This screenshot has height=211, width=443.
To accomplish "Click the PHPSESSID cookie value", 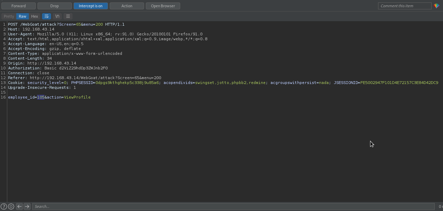I will (x=127, y=83).
